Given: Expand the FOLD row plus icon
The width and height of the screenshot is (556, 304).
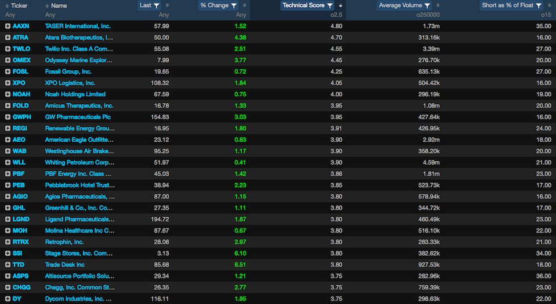Looking at the screenshot, I should [x=7, y=105].
